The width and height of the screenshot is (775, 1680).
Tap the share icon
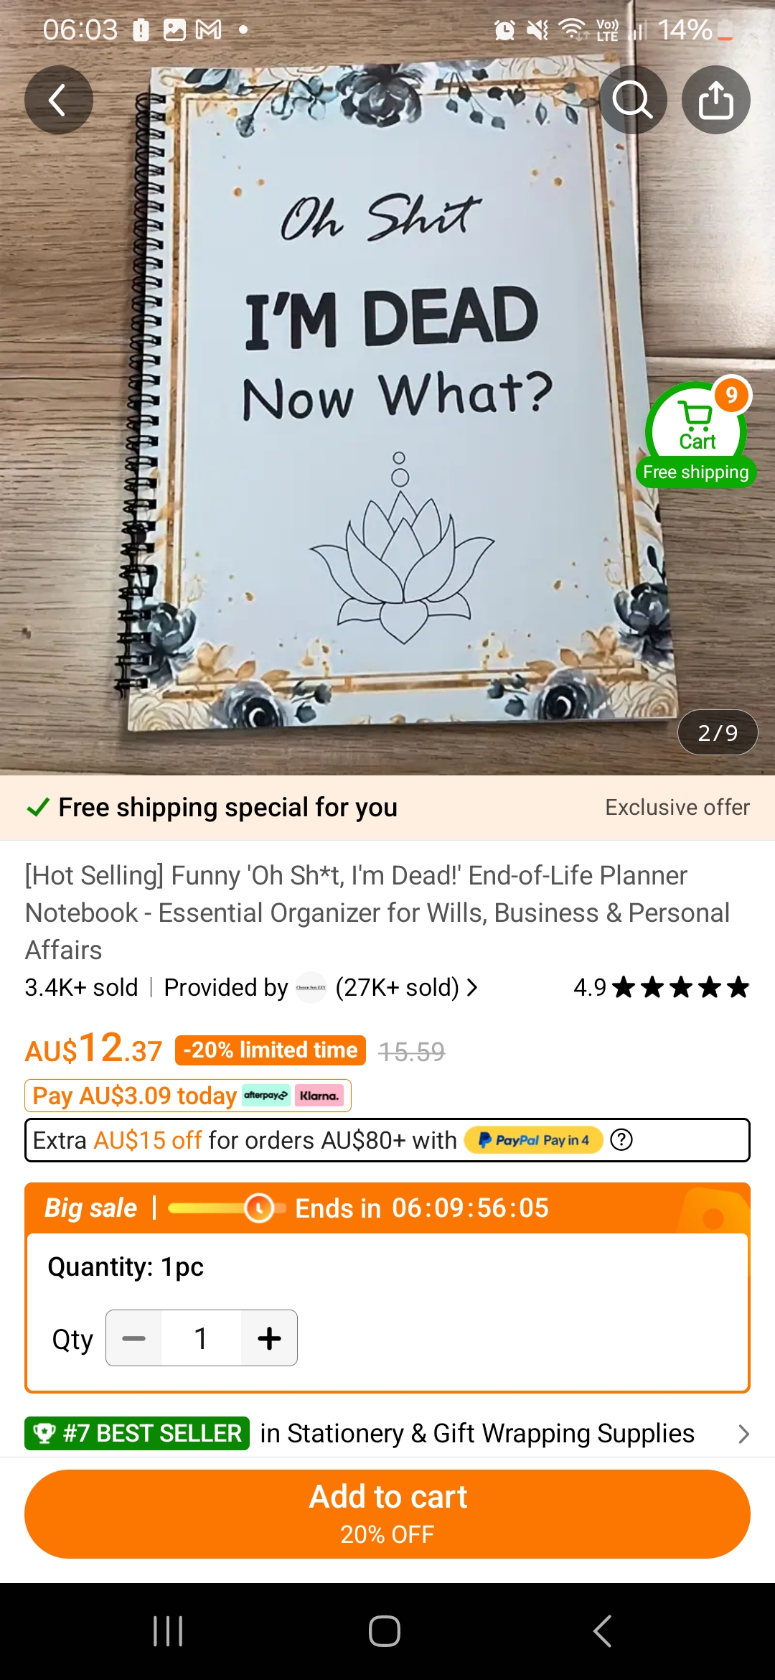(716, 100)
